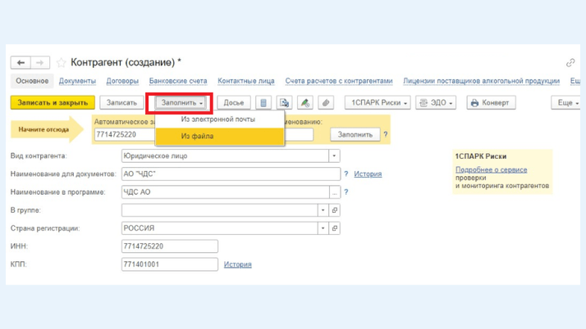Viewport: 586px width, 329px height.
Task: Select 'Из файла' menu option
Action: click(198, 136)
